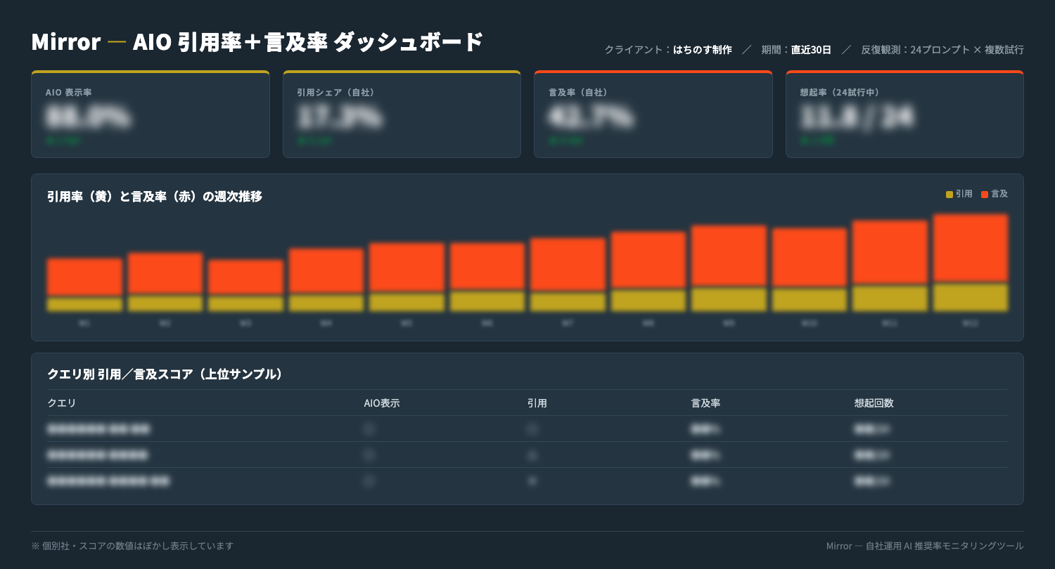
Task: Click the 言及率 table column header
Action: click(705, 403)
